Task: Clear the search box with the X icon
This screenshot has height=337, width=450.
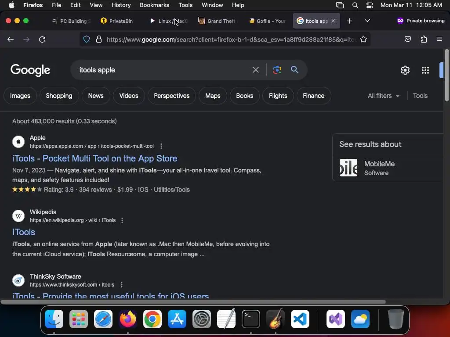Action: pos(255,70)
